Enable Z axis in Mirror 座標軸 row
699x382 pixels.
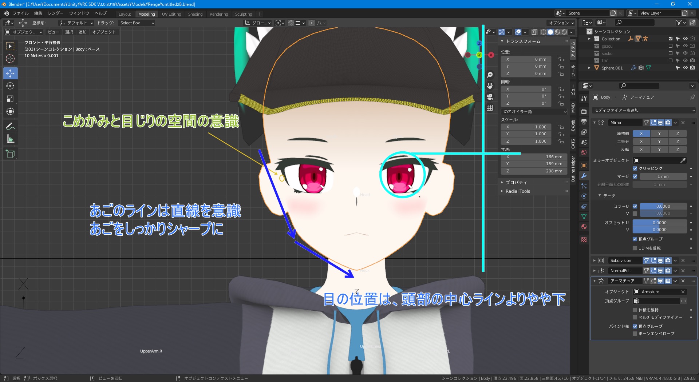coord(678,134)
